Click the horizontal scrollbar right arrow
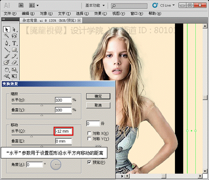This screenshot has height=180, width=209. [200, 176]
